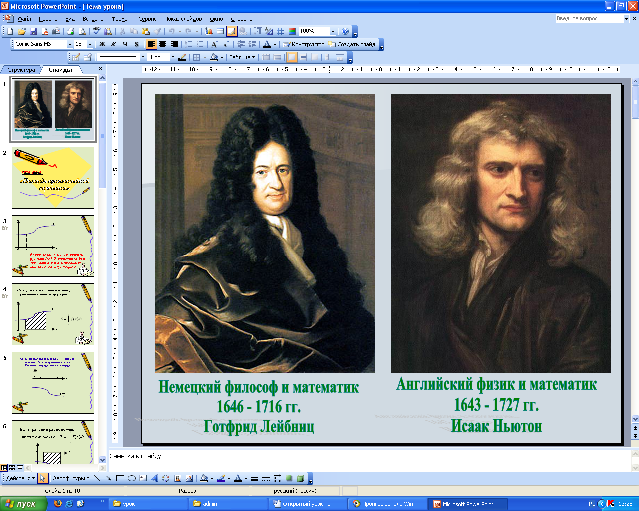Switch to the Структура tab
The width and height of the screenshot is (639, 511).
coord(21,70)
